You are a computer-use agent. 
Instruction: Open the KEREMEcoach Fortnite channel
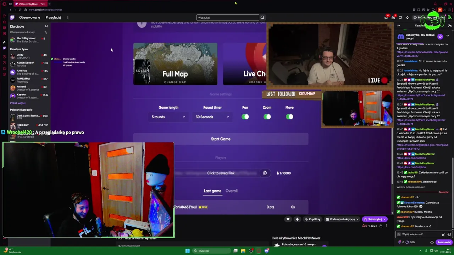pos(29,64)
